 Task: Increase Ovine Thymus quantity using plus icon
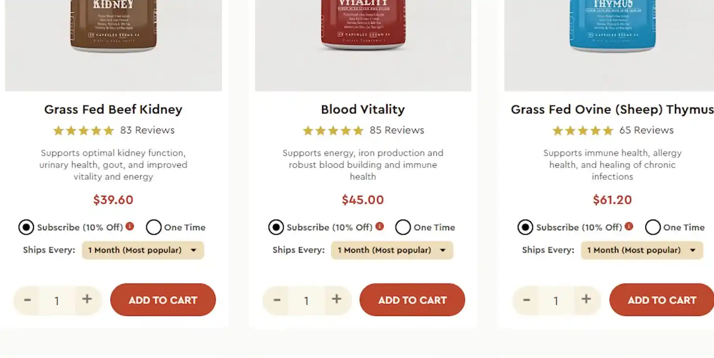pos(586,300)
